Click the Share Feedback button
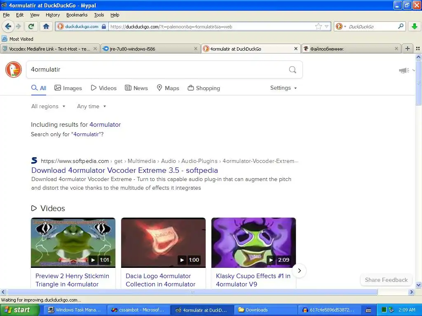Viewport: 422px width, 316px height. coord(386,280)
